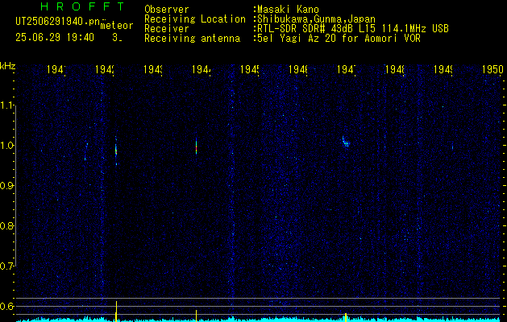Click the 1945 time axis label
The width and height of the screenshot is (507, 322).
250,69
